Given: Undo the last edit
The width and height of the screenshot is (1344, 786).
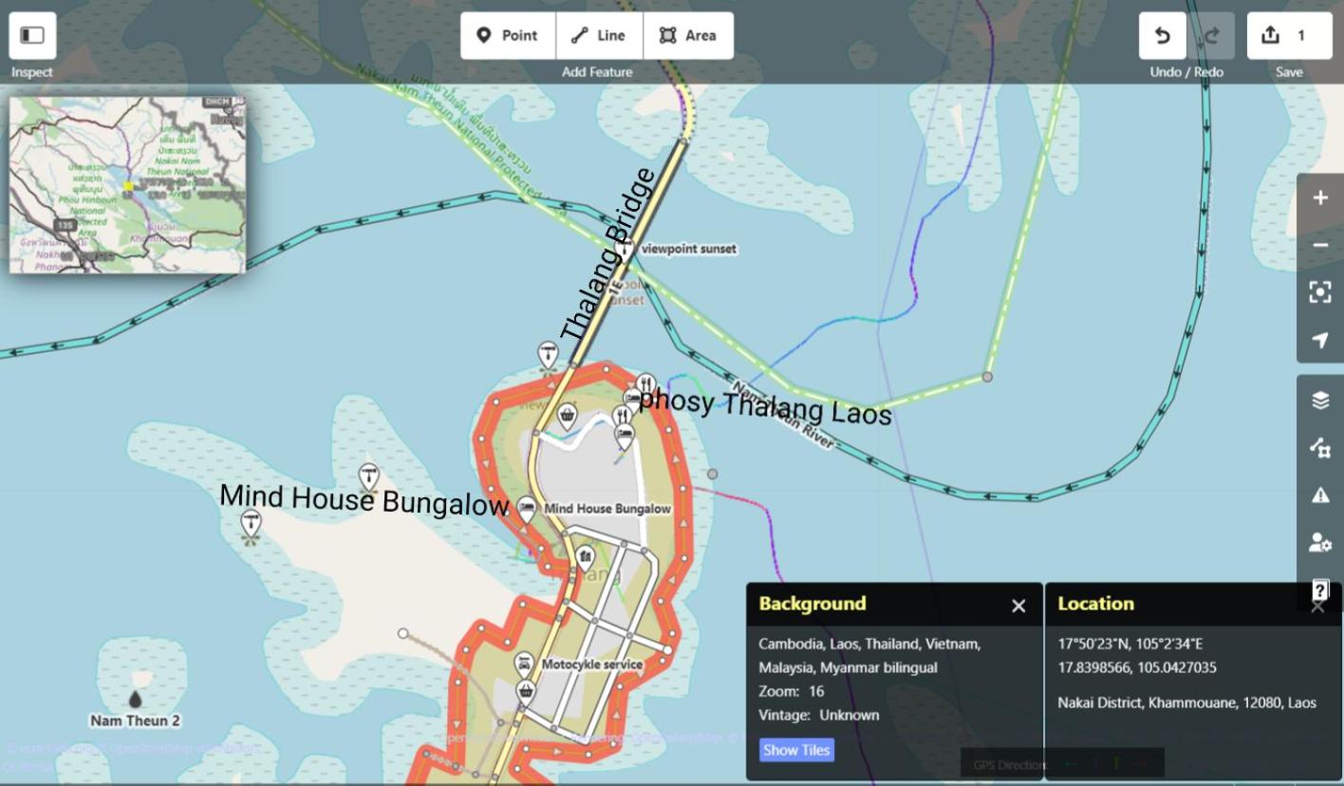Looking at the screenshot, I should click(x=1162, y=35).
